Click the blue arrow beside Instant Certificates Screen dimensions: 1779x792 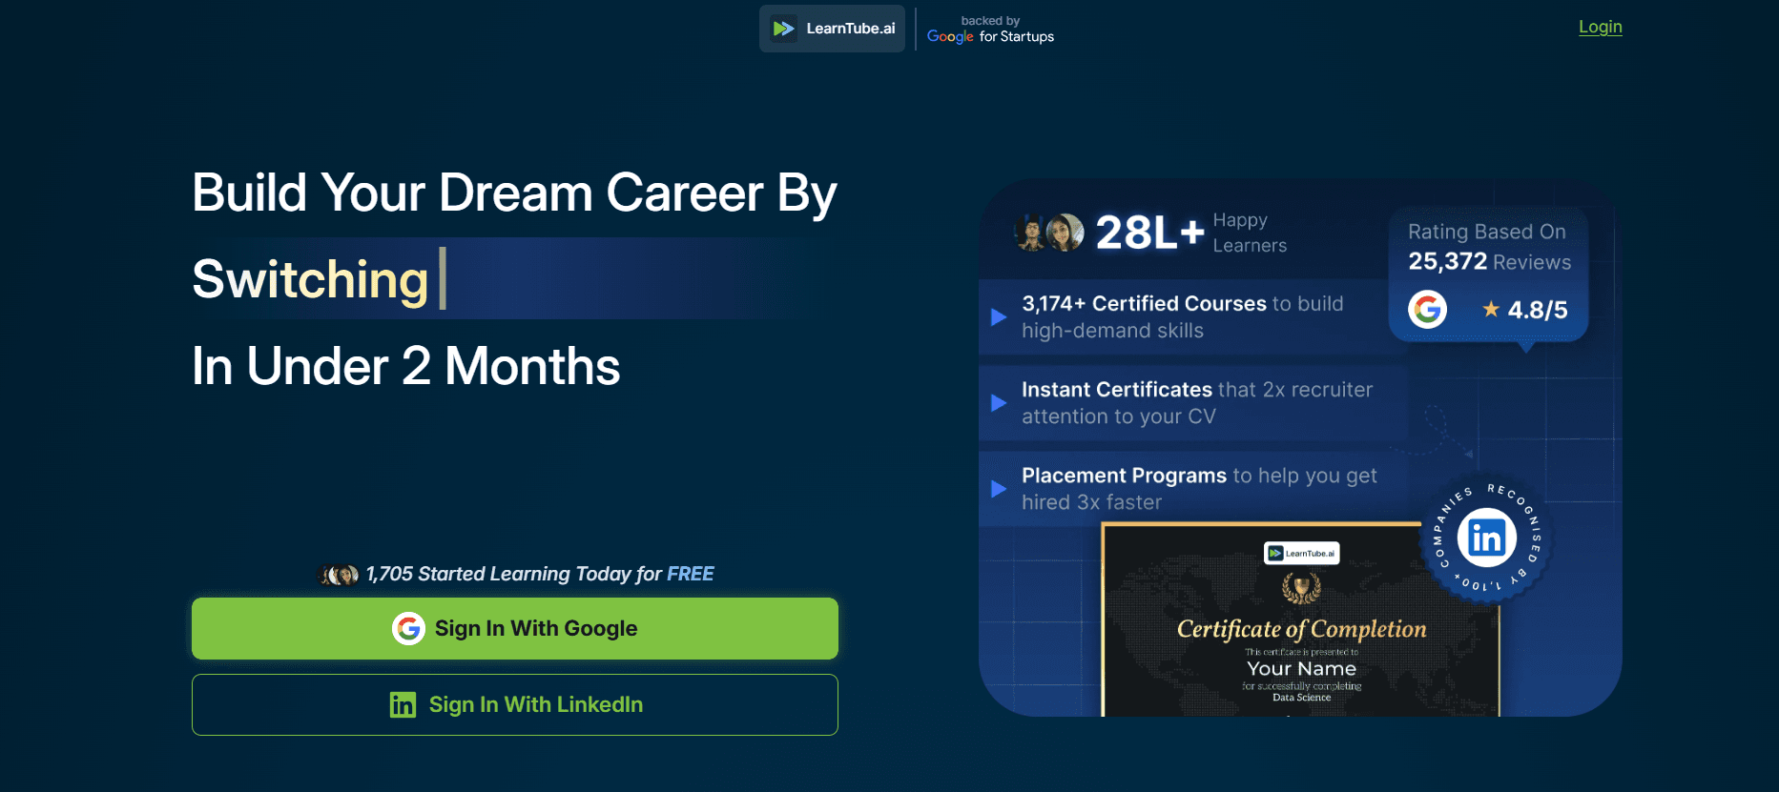pyautogui.click(x=999, y=403)
